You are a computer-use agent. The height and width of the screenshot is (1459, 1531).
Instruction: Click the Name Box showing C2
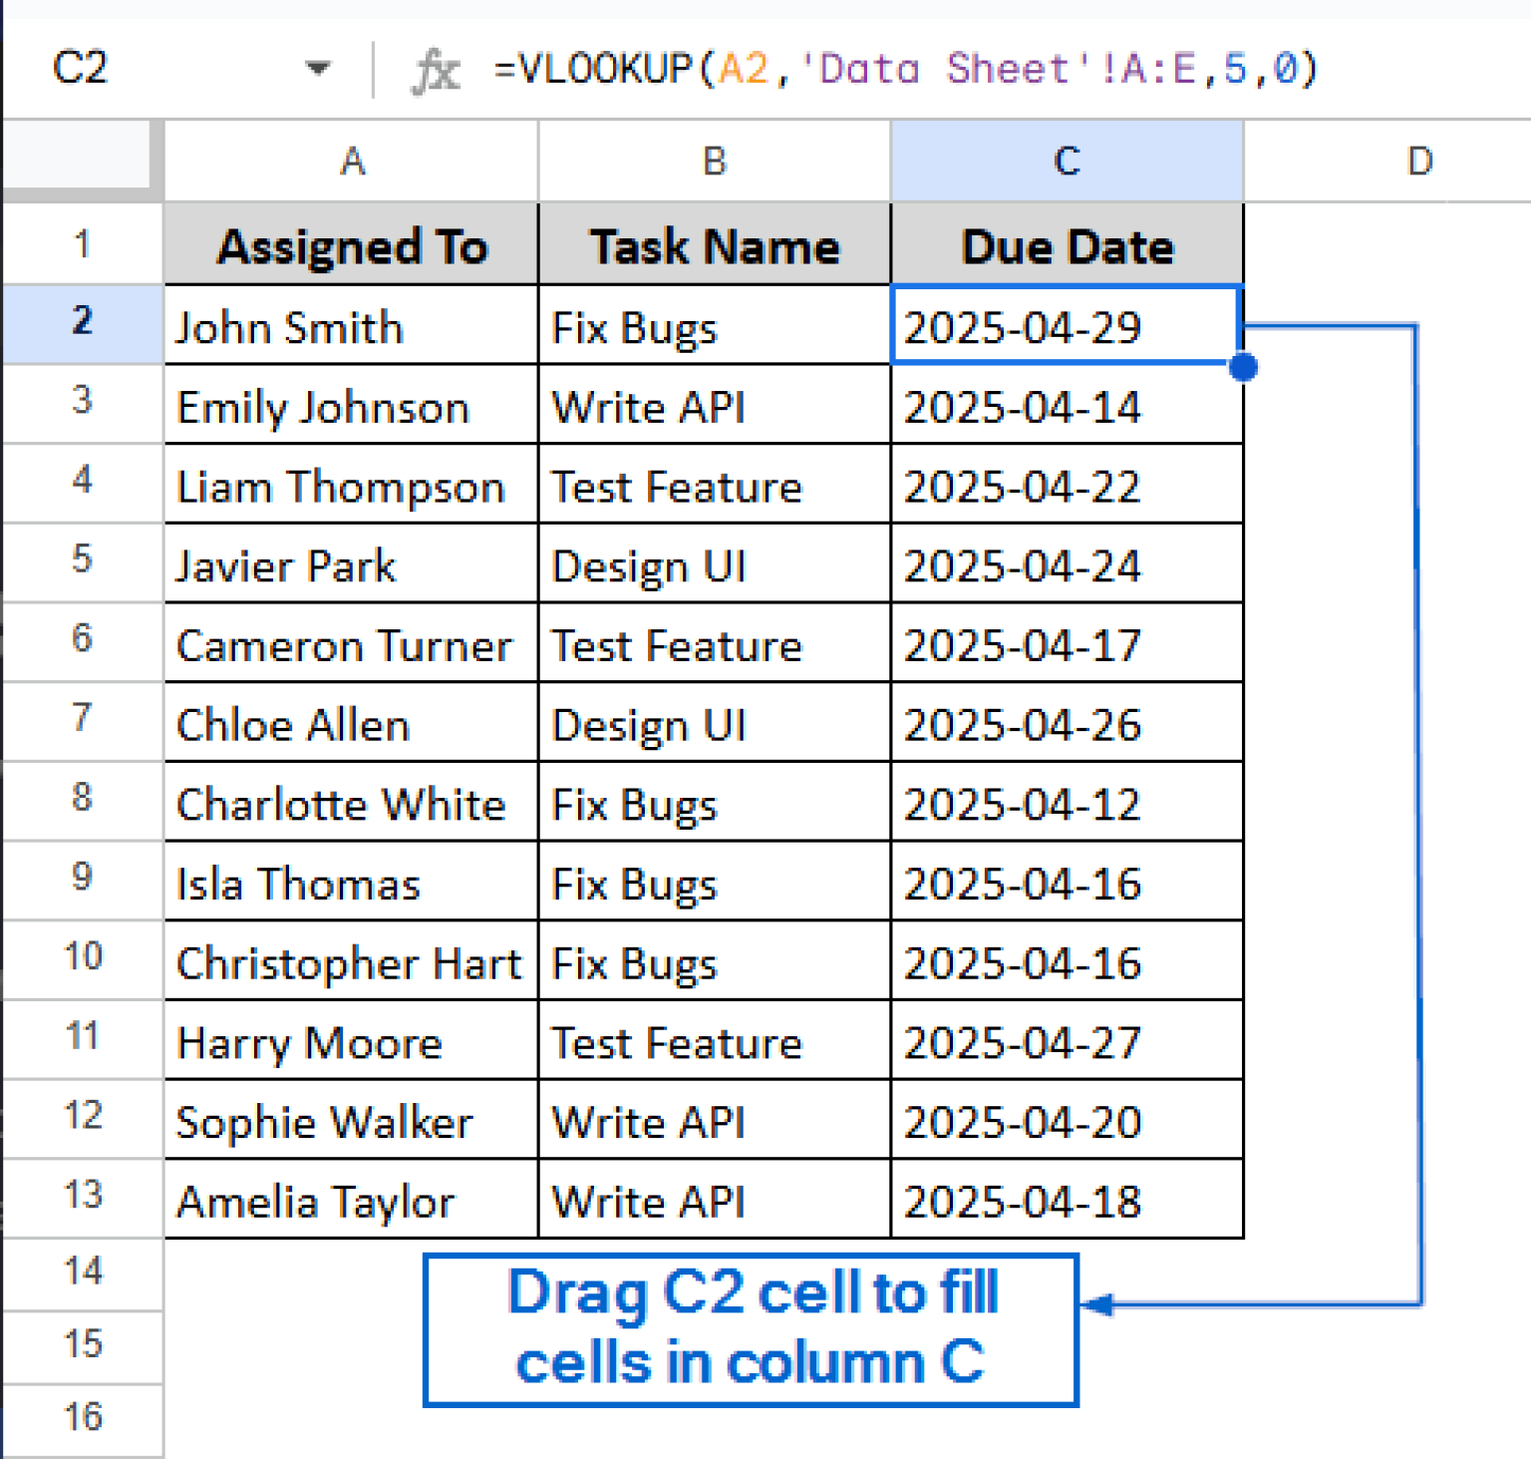(80, 68)
